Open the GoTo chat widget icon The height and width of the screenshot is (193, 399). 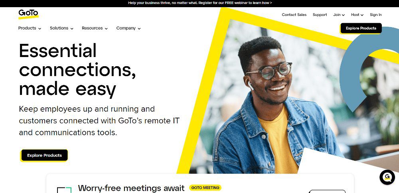[387, 177]
